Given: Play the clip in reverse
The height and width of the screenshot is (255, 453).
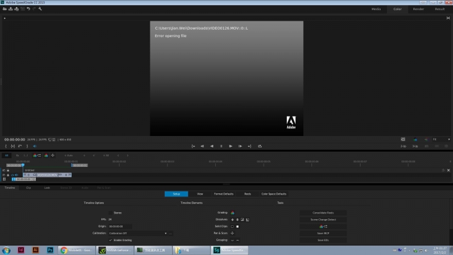Looking at the screenshot, I should click(212, 146).
